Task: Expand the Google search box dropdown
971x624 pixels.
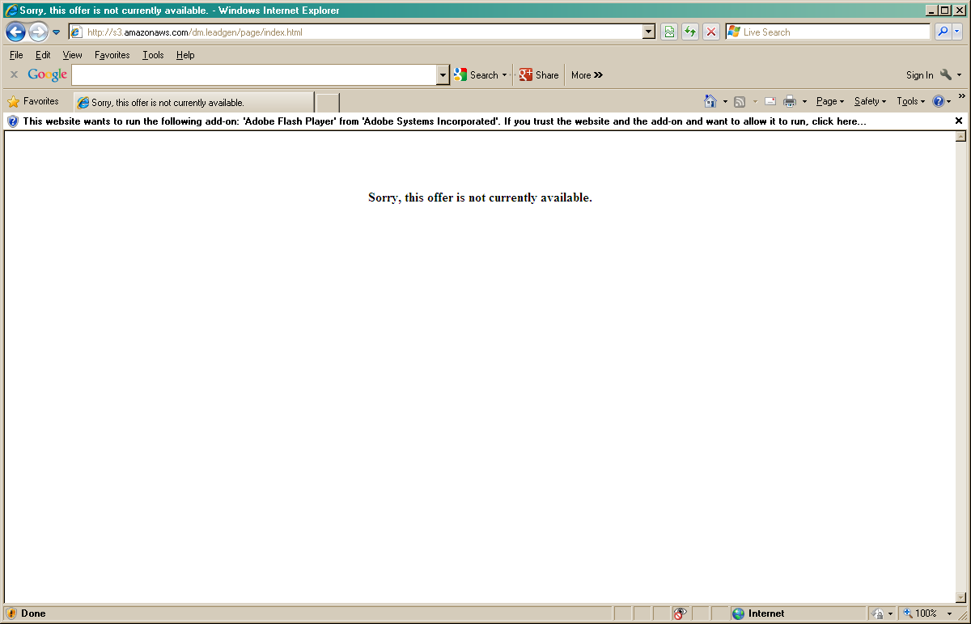Action: [443, 75]
